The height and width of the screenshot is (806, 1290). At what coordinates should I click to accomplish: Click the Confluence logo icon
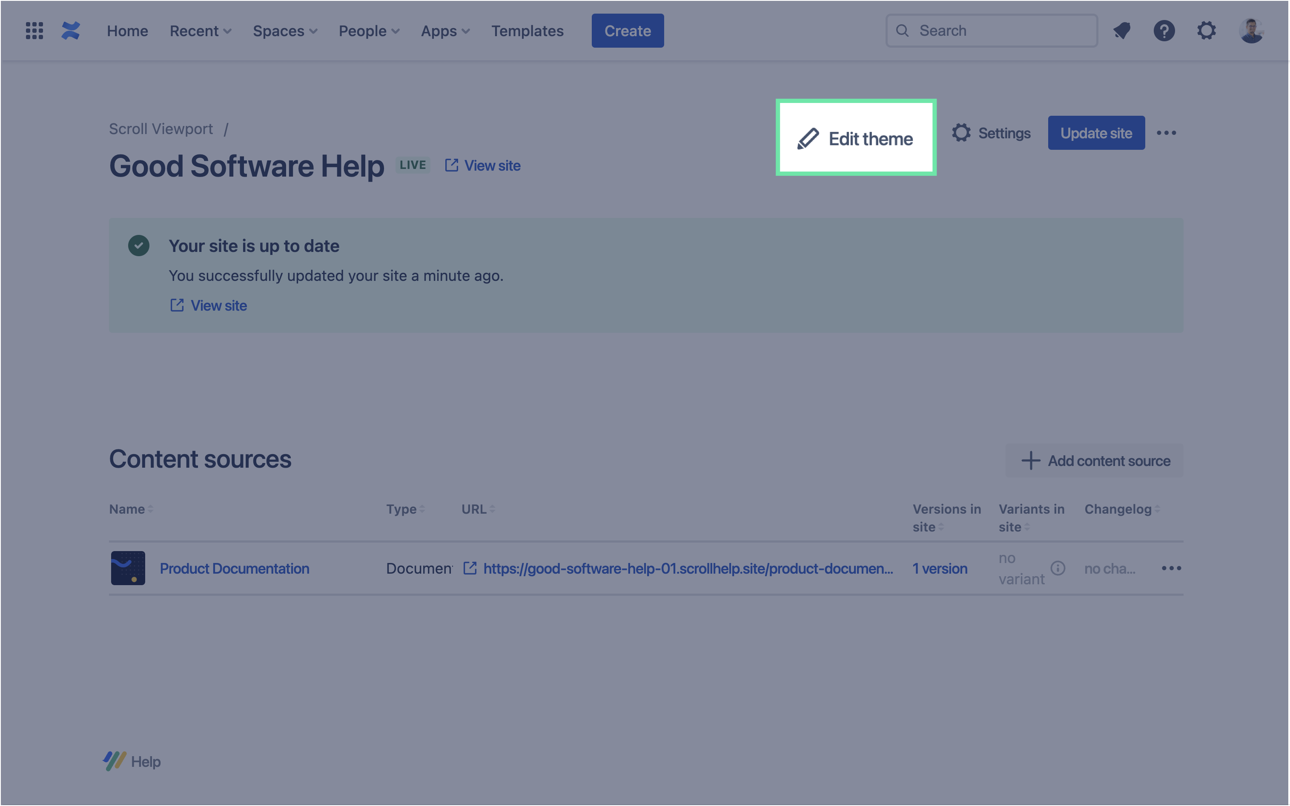pyautogui.click(x=70, y=31)
